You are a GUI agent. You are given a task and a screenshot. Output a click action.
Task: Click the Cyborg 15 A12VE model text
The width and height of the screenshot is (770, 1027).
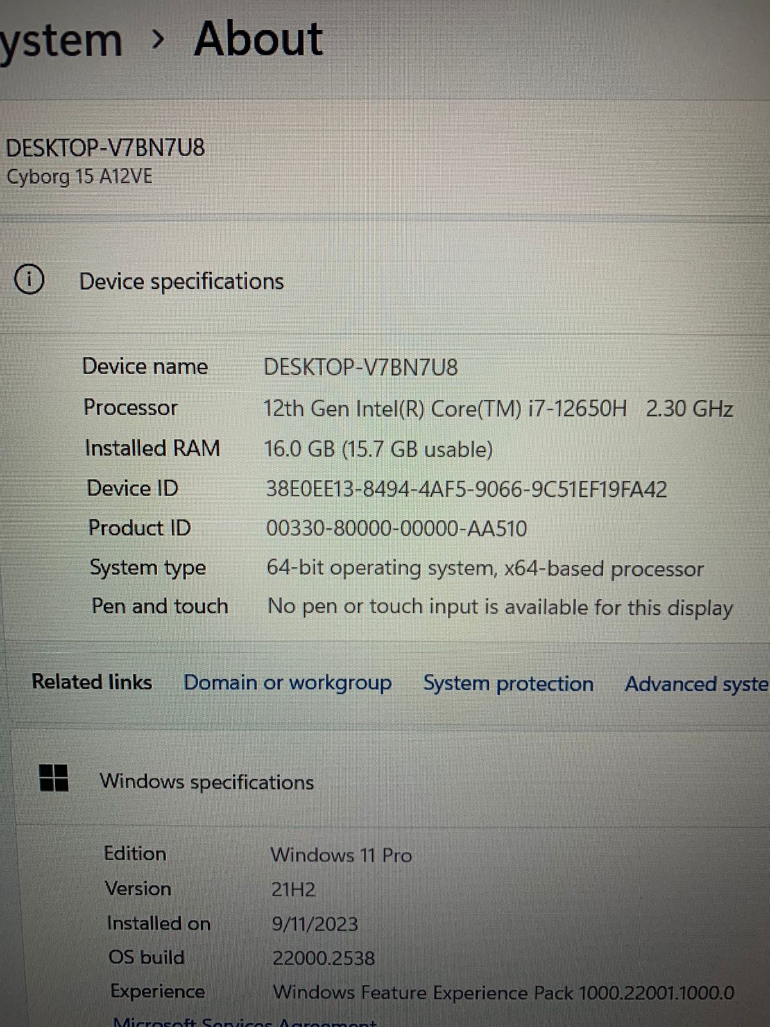point(80,177)
